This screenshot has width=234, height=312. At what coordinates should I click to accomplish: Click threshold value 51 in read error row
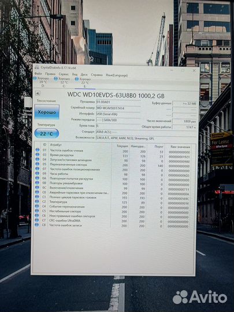pos(161,152)
